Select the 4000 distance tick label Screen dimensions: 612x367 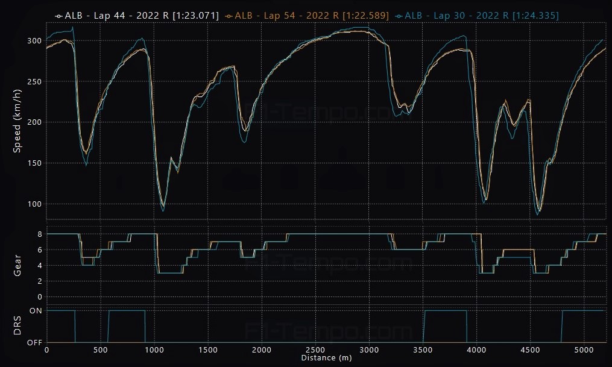(476, 350)
